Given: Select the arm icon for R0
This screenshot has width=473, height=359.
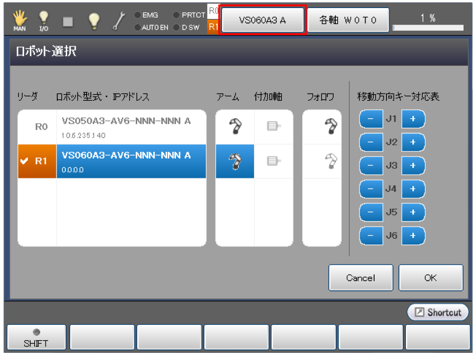Looking at the screenshot, I should coord(235,127).
